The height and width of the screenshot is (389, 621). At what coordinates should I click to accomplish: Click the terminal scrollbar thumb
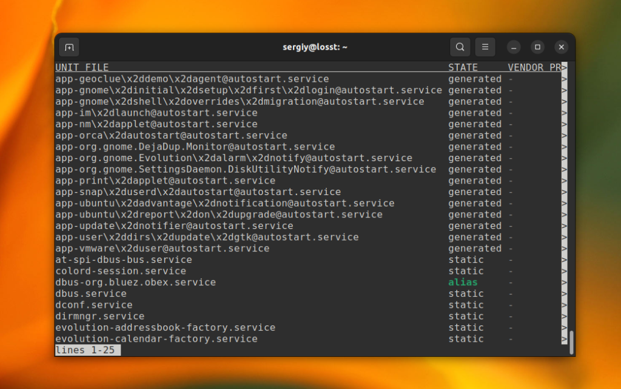[571, 342]
